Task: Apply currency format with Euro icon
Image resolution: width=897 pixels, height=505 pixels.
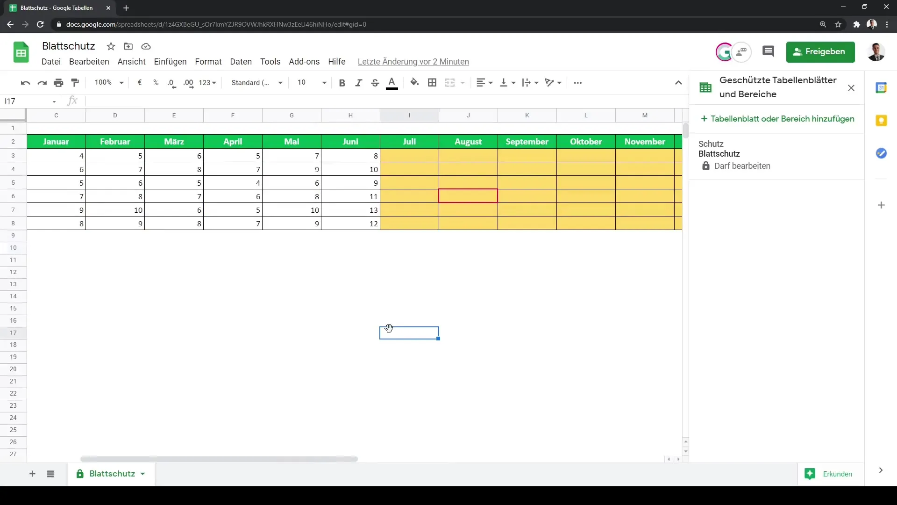Action: (139, 83)
